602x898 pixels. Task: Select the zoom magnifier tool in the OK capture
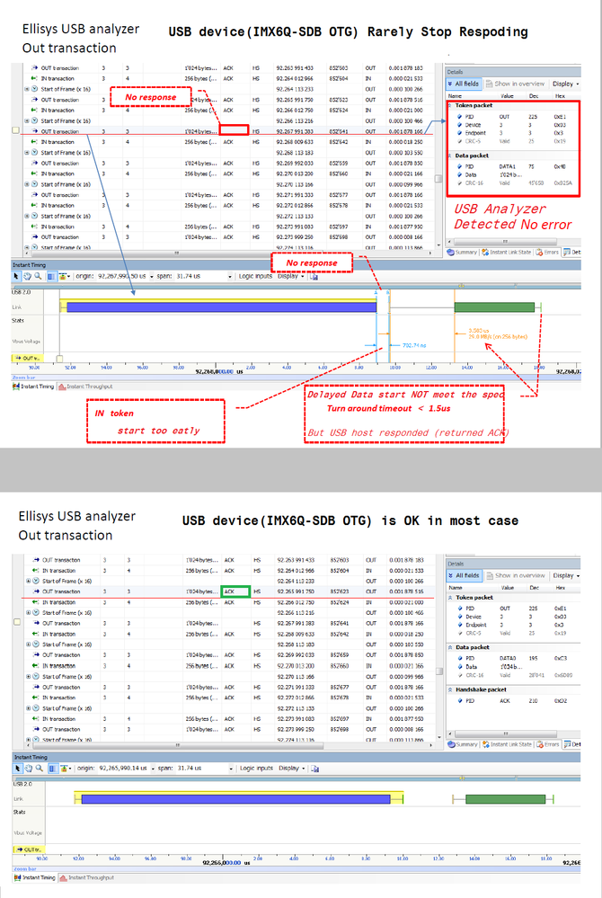tap(39, 768)
